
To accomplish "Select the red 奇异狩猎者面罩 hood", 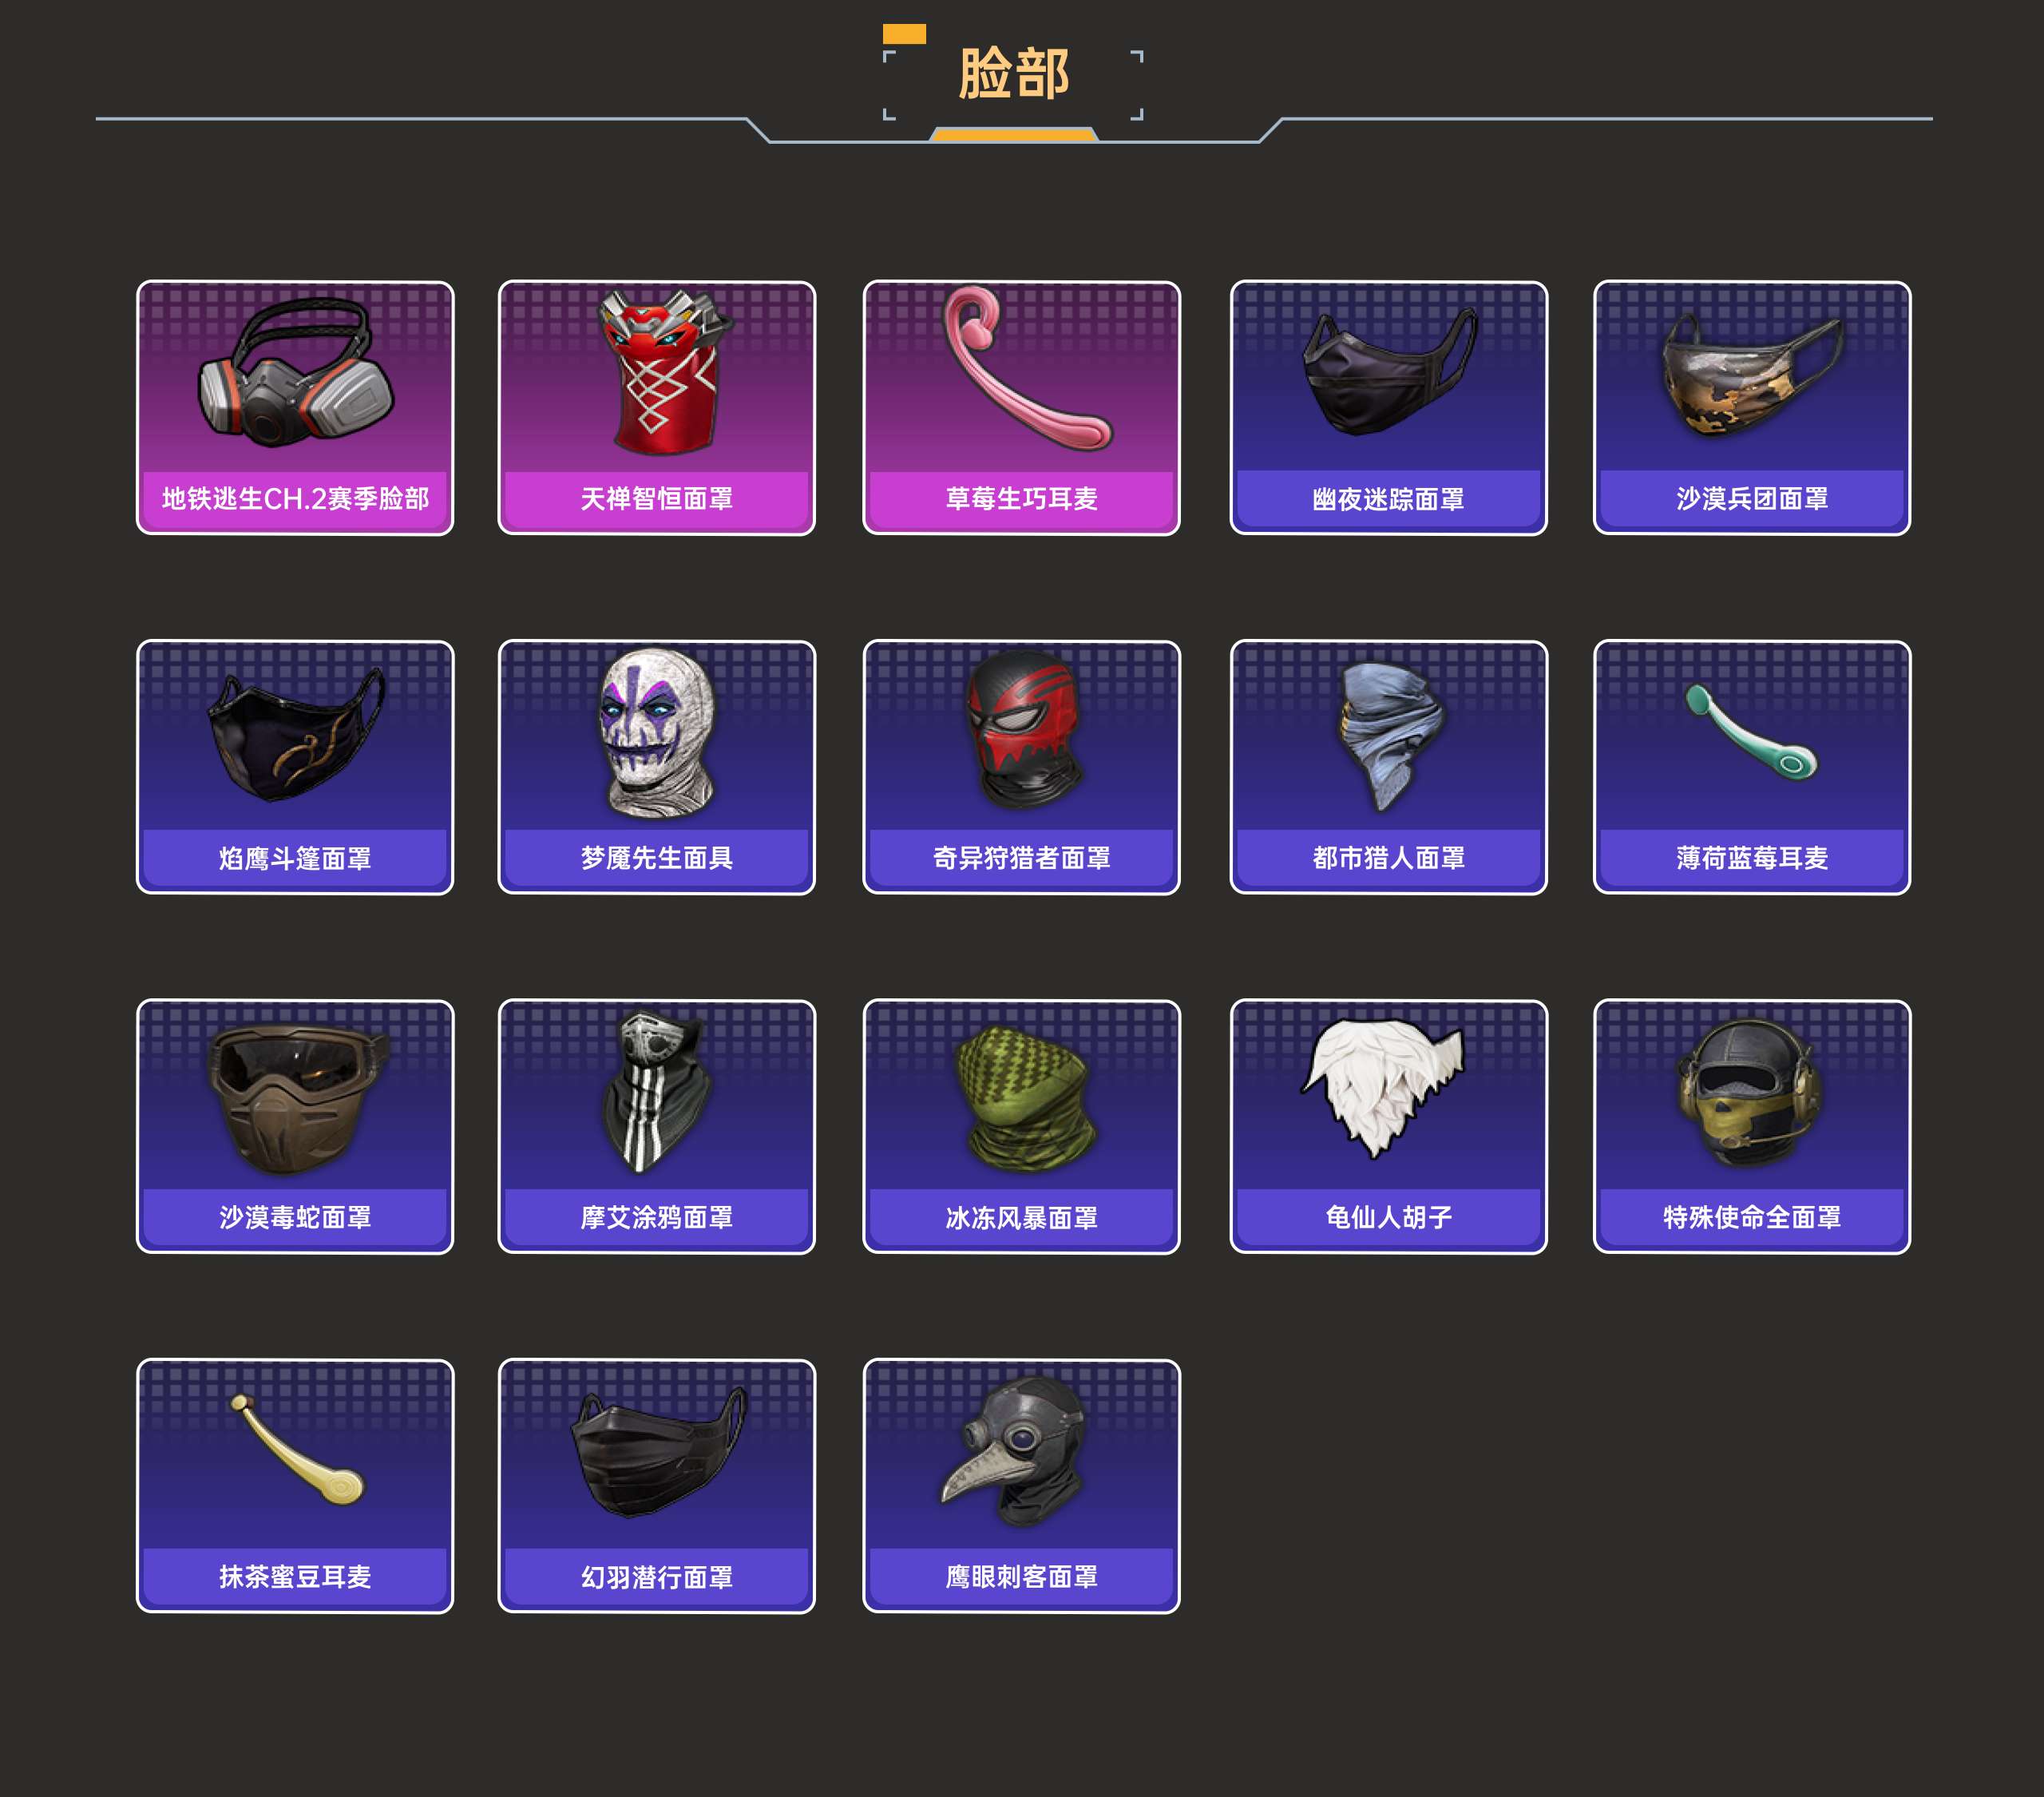I will [x=1021, y=767].
